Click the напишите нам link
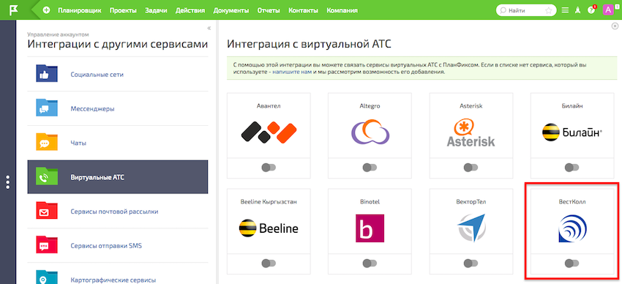The width and height of the screenshot is (622, 284). [292, 72]
